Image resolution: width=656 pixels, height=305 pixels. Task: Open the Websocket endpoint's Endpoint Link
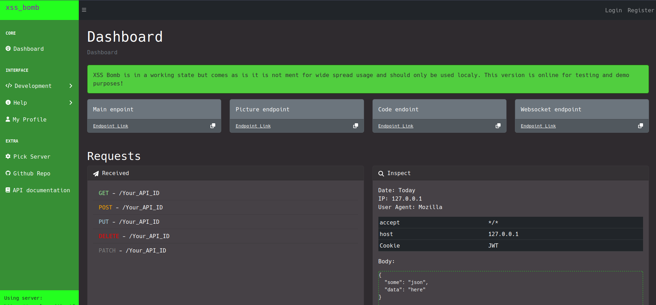click(x=538, y=126)
